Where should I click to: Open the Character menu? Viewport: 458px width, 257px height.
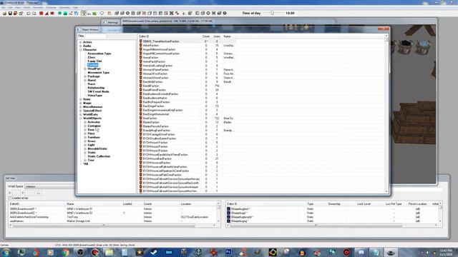point(51,7)
